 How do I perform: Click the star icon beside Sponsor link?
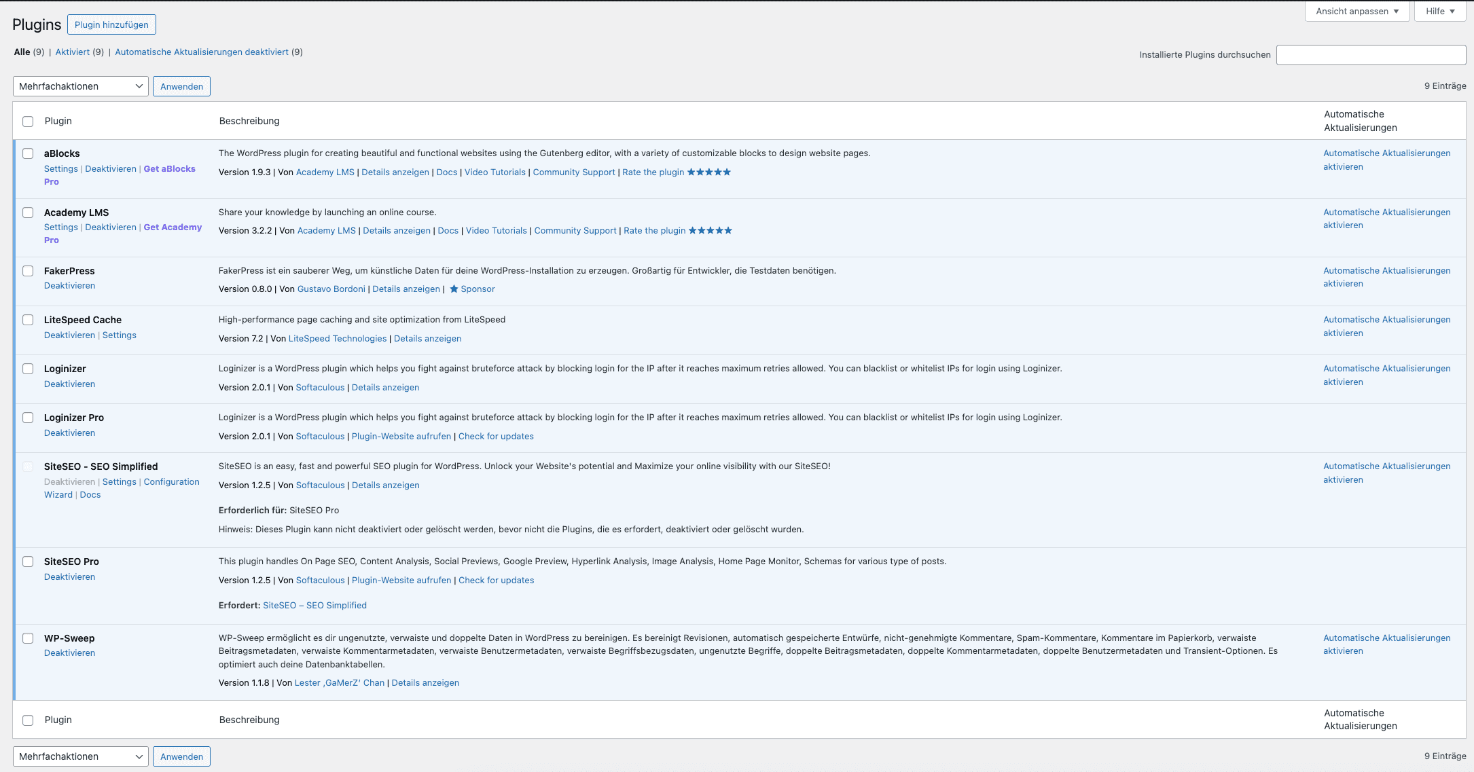point(454,289)
